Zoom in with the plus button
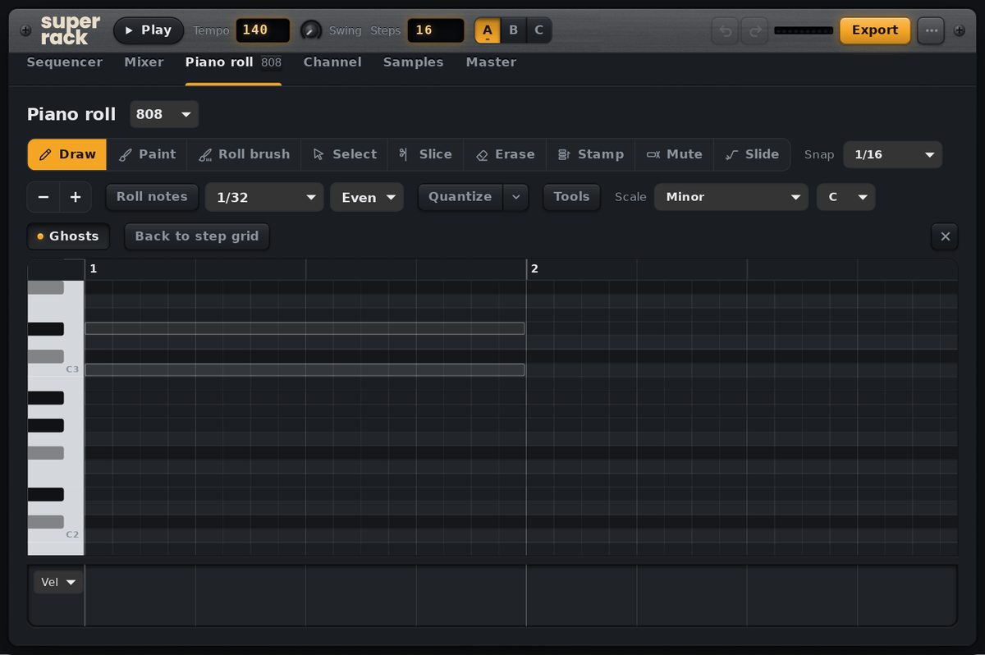Image resolution: width=985 pixels, height=655 pixels. (x=75, y=197)
